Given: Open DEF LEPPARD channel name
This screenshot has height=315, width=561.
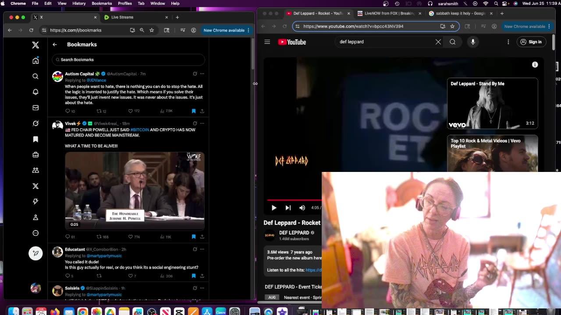Looking at the screenshot, I should coord(294,233).
